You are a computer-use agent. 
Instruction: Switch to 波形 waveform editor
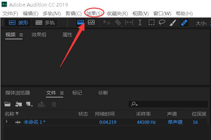(18, 22)
